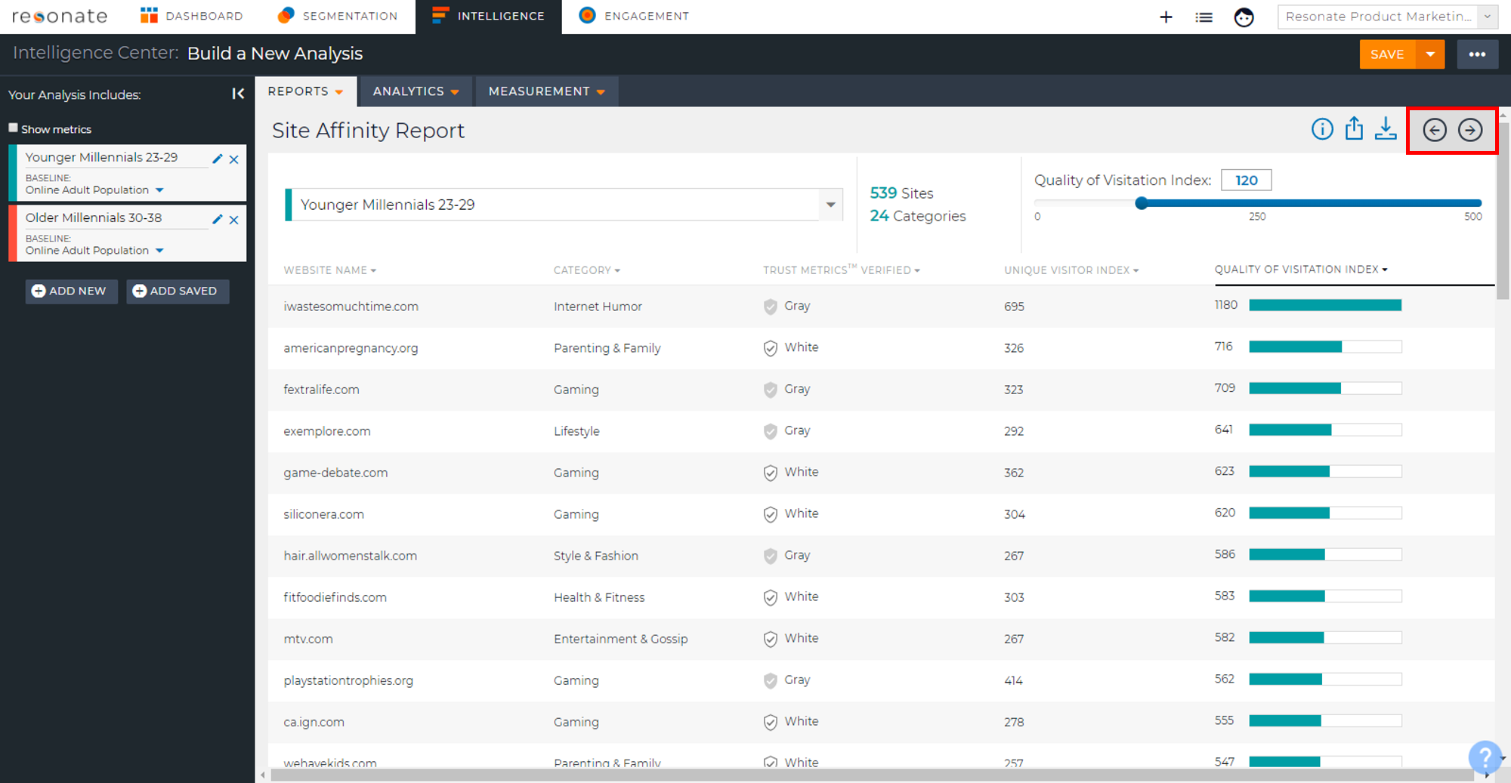Viewport: 1511px width, 783px height.
Task: Click the ADD SAVED button
Action: point(178,291)
